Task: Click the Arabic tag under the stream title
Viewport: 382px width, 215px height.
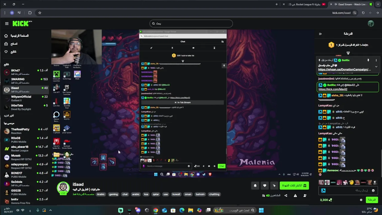Action: 101,194
